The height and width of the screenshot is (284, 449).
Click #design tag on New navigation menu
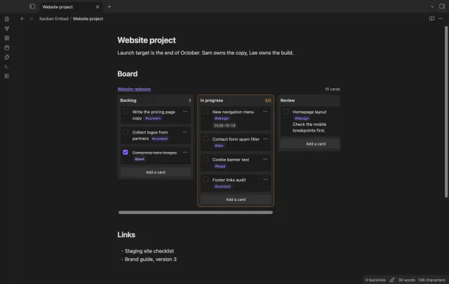[222, 118]
